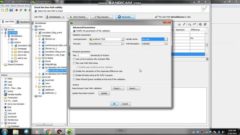The width and height of the screenshot is (240, 135).
Task: Switch to the User Paths tab
Action: click(x=8, y=22)
